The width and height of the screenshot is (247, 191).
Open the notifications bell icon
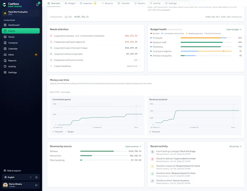point(37,5)
